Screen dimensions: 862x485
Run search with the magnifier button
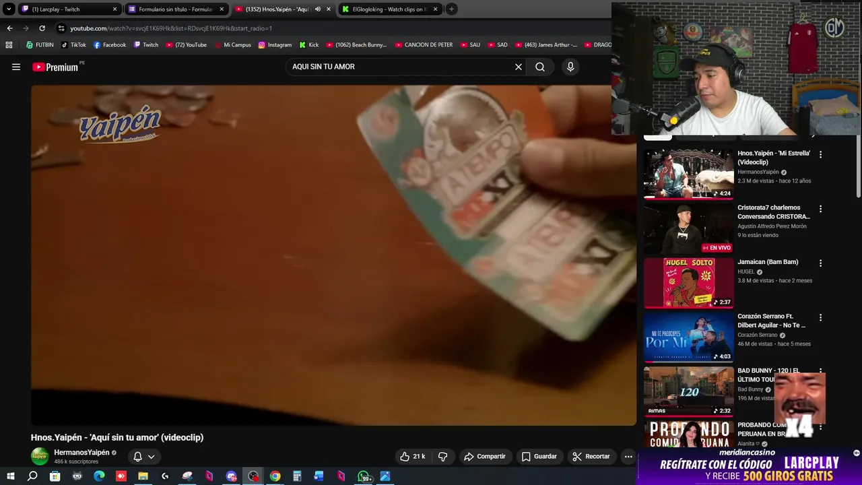[x=540, y=67]
